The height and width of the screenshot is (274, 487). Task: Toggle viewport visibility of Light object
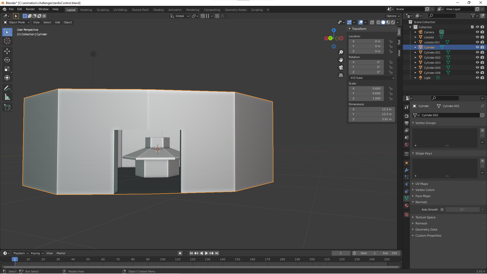pyautogui.click(x=477, y=78)
